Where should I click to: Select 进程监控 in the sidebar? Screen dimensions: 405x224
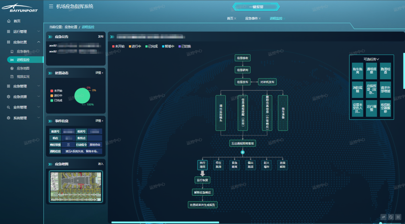click(25, 60)
